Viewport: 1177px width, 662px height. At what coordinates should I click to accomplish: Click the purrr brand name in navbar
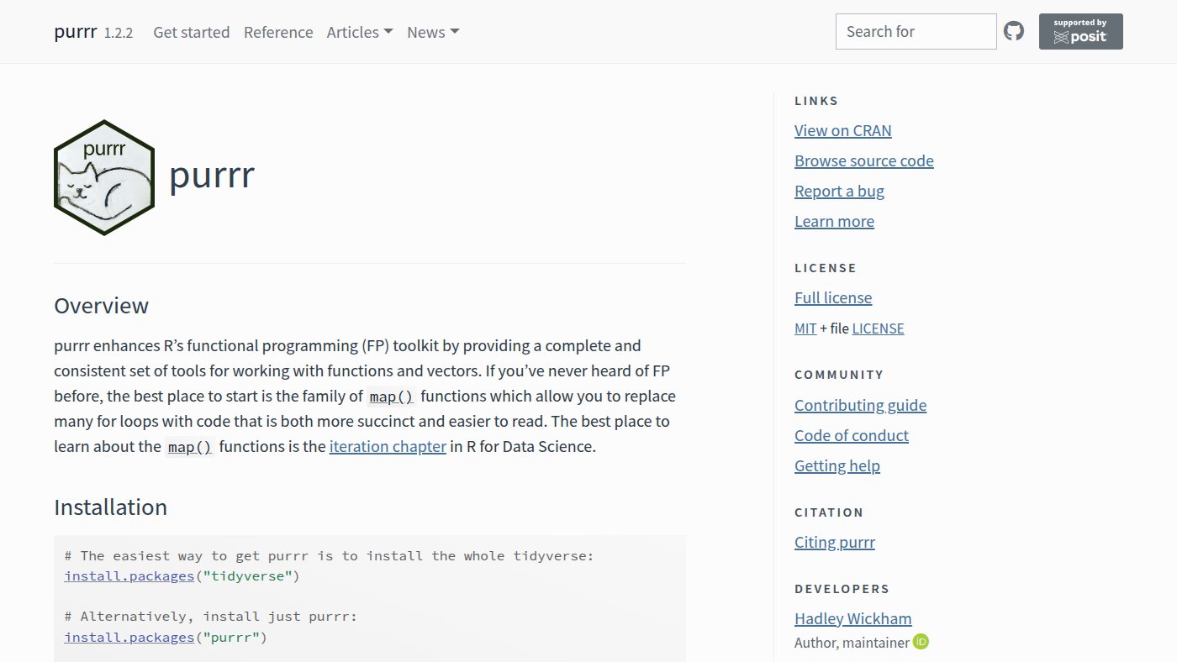click(x=75, y=32)
